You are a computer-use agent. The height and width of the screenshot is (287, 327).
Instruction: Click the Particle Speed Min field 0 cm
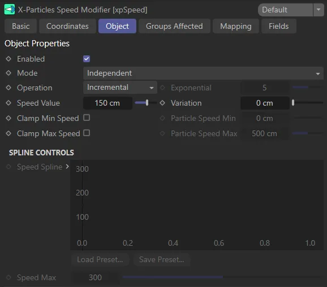[265, 118]
